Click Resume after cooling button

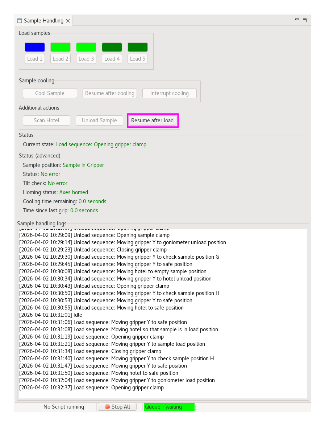pyautogui.click(x=109, y=93)
